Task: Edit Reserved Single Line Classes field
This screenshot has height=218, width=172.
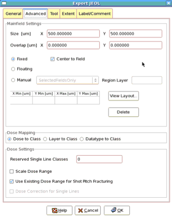Action: pos(99,159)
